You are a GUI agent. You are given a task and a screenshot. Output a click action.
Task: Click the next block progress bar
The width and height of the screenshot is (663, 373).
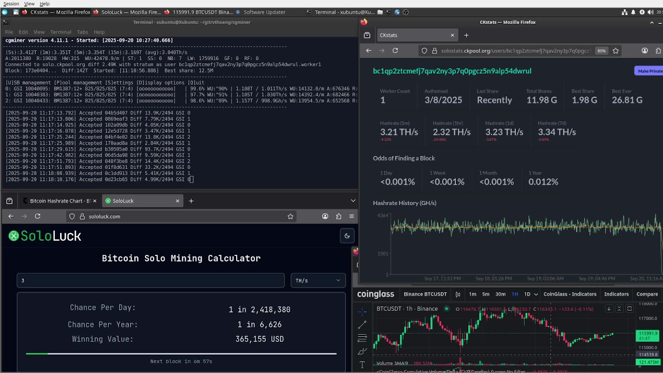point(181,354)
